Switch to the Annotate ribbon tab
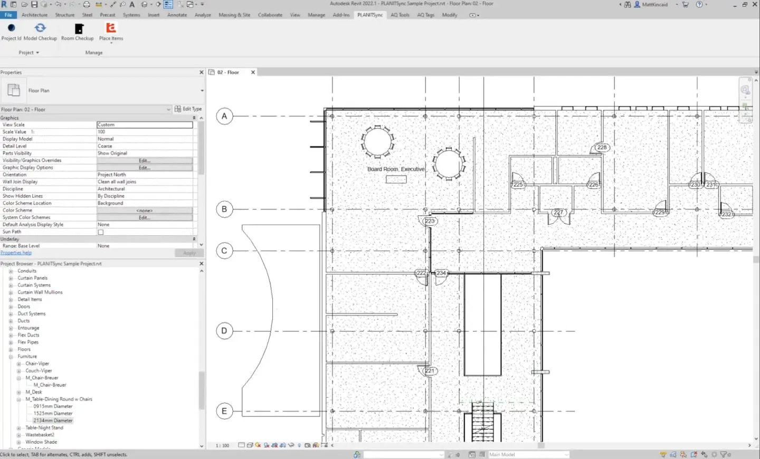The height and width of the screenshot is (459, 760). [177, 15]
